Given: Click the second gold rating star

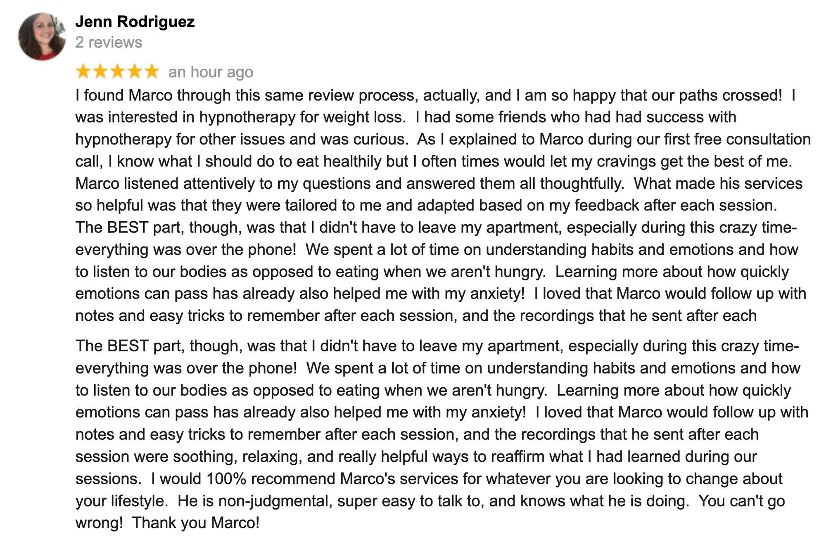Looking at the screenshot, I should [x=100, y=71].
